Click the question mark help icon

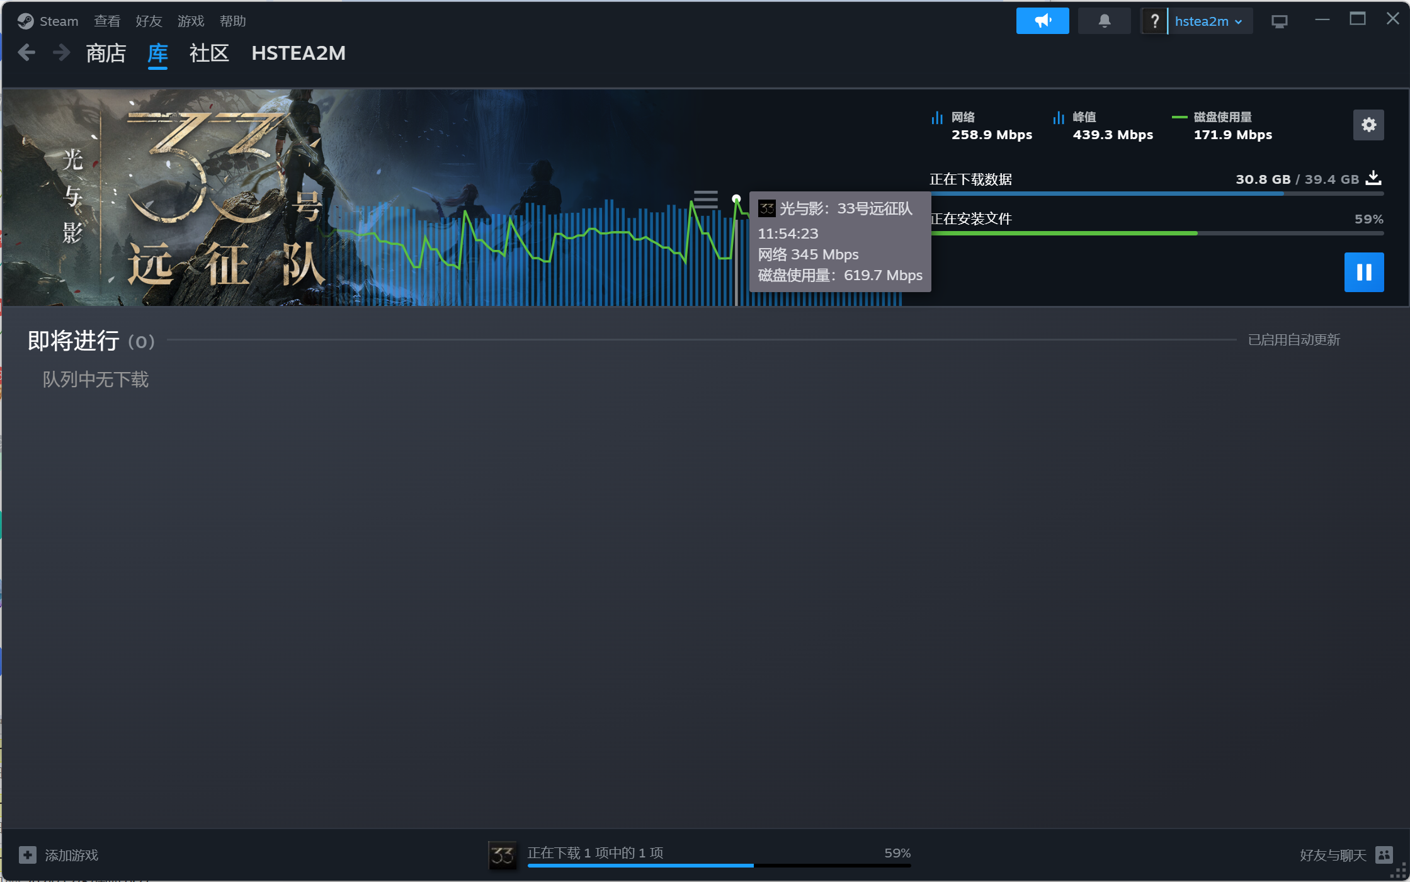[x=1154, y=21]
